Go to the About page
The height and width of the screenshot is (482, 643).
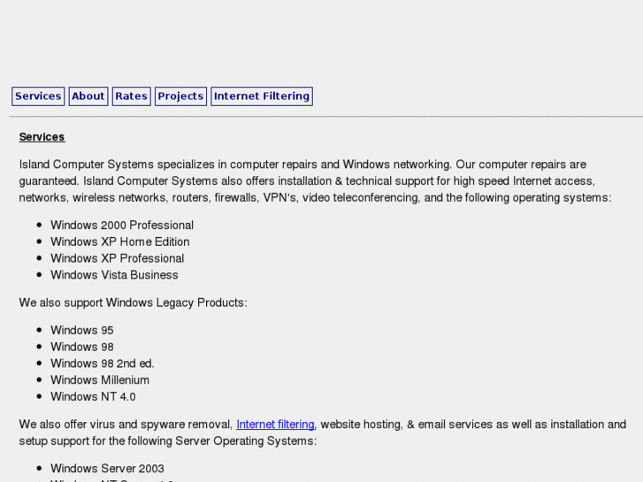[x=88, y=96]
